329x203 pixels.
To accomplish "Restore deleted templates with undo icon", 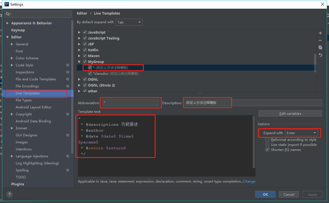I will pyautogui.click(x=320, y=55).
